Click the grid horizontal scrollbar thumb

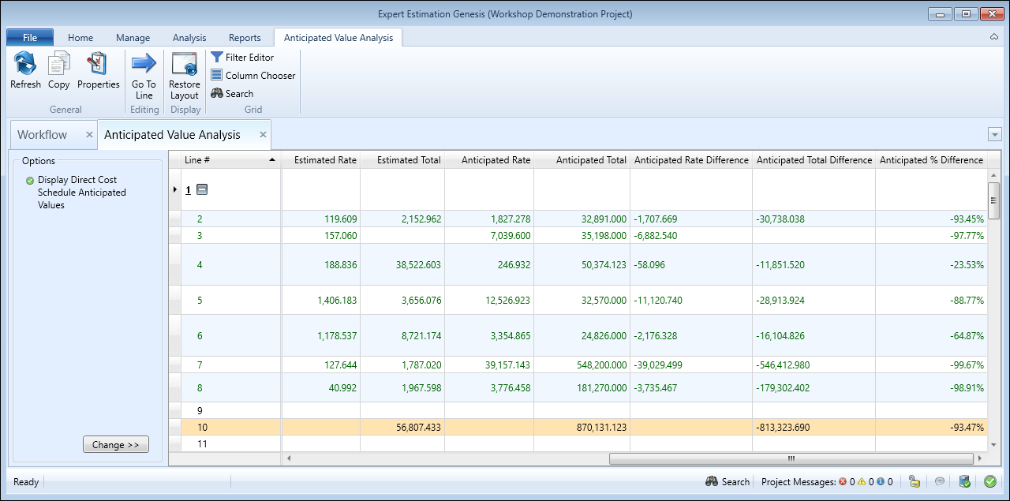coord(791,458)
